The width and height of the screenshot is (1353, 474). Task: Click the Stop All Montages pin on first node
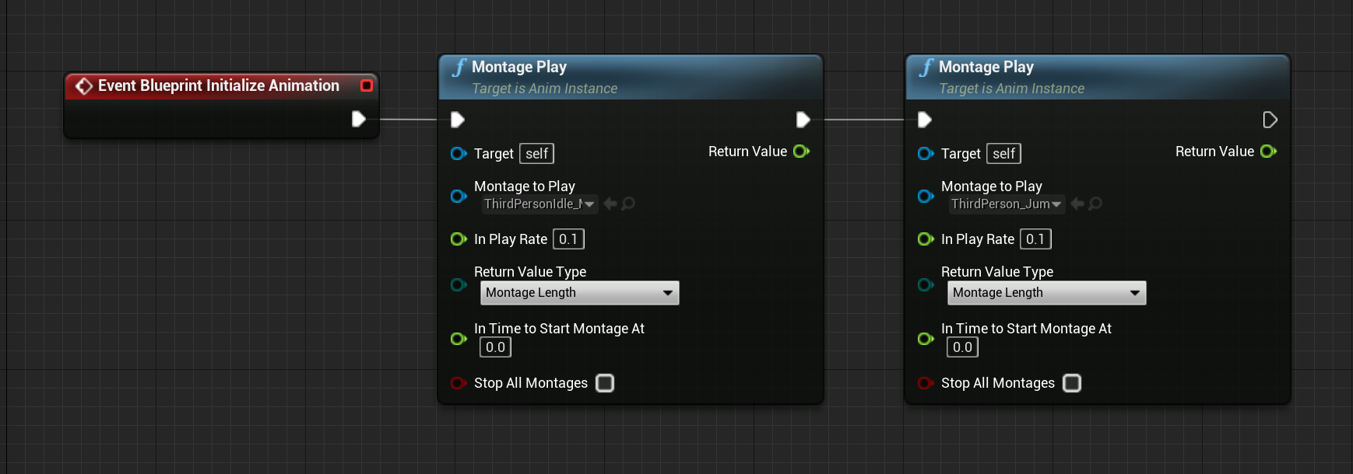(459, 383)
